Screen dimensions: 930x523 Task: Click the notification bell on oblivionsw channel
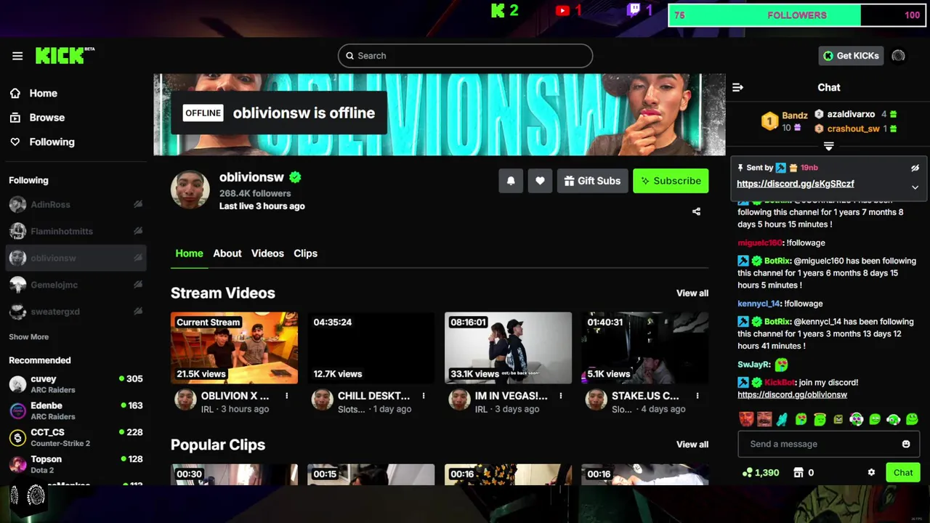pyautogui.click(x=511, y=181)
